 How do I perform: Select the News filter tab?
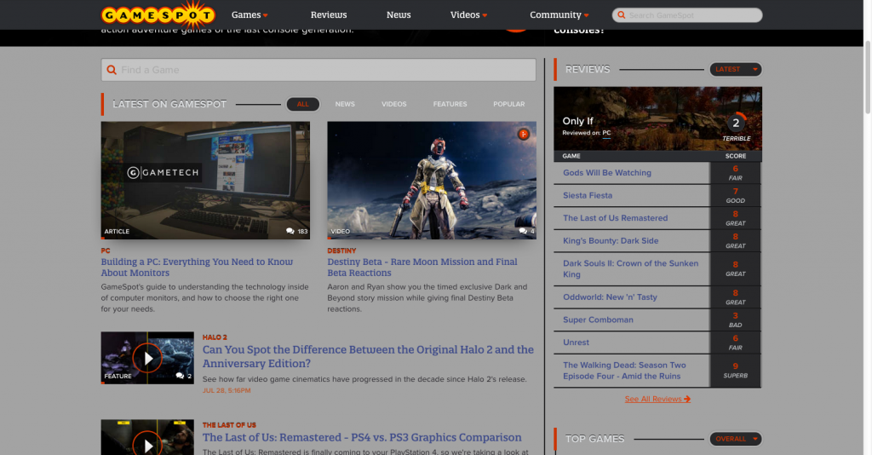coord(345,104)
